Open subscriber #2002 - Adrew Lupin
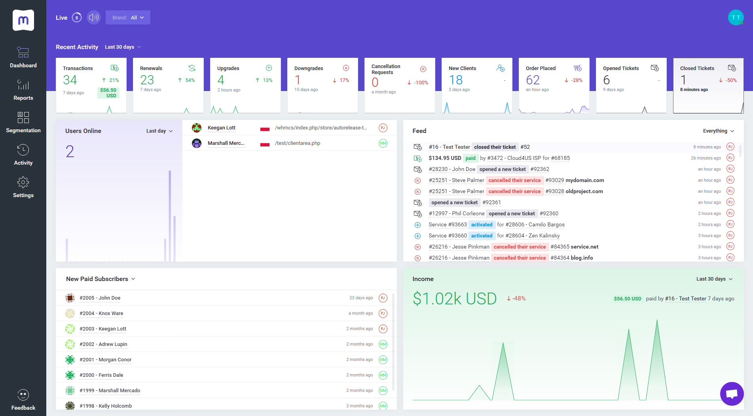Viewport: 753px width, 416px height. click(x=103, y=344)
